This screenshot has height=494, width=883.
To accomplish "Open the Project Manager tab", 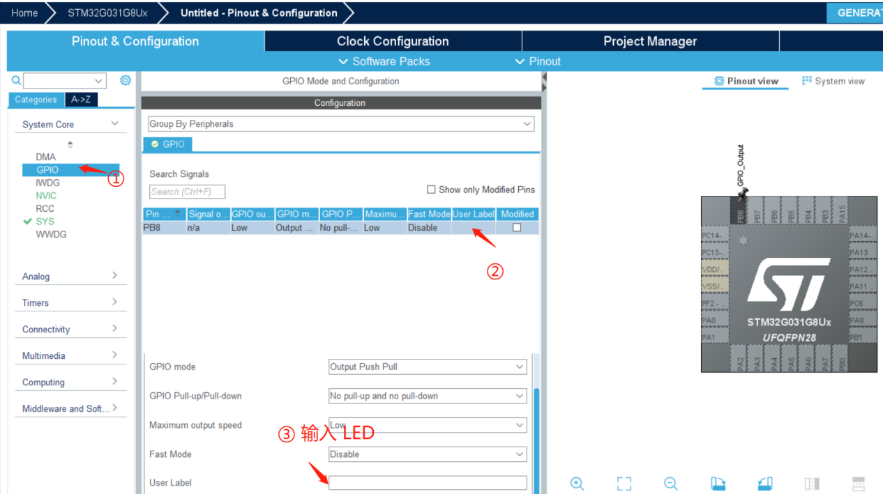I will coord(649,41).
